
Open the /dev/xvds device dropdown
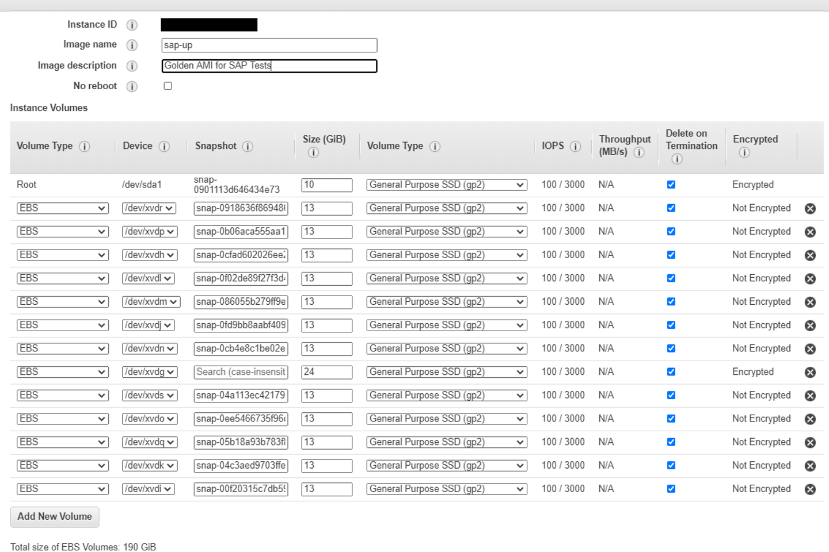tap(149, 396)
